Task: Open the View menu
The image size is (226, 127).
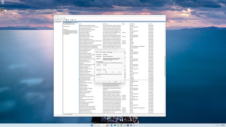Action: pos(61,18)
